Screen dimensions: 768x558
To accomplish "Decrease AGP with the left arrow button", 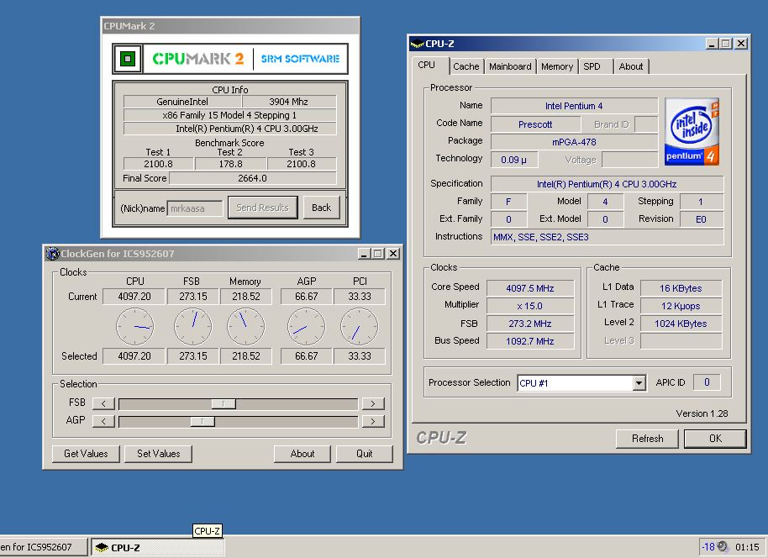I will point(103,421).
